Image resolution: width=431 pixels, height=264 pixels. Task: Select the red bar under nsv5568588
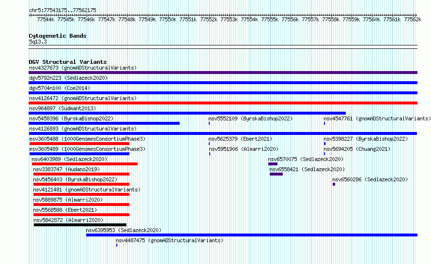(81, 215)
